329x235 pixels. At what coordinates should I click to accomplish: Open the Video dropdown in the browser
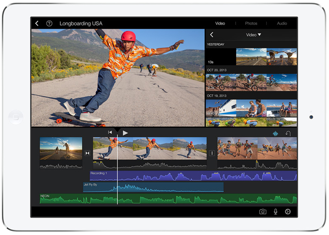(254, 35)
